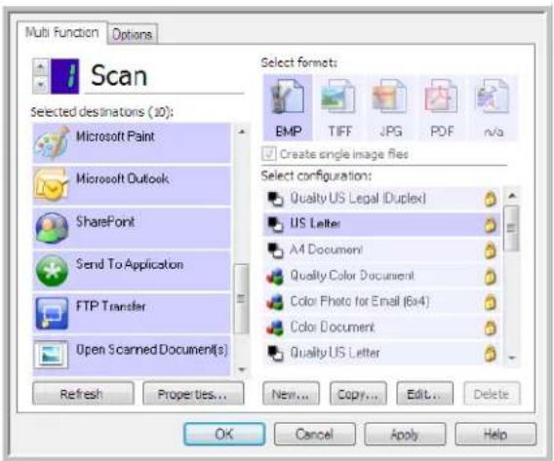Choose the SharePoint destination icon
Screen dimensions: 554x461
coord(52,228)
